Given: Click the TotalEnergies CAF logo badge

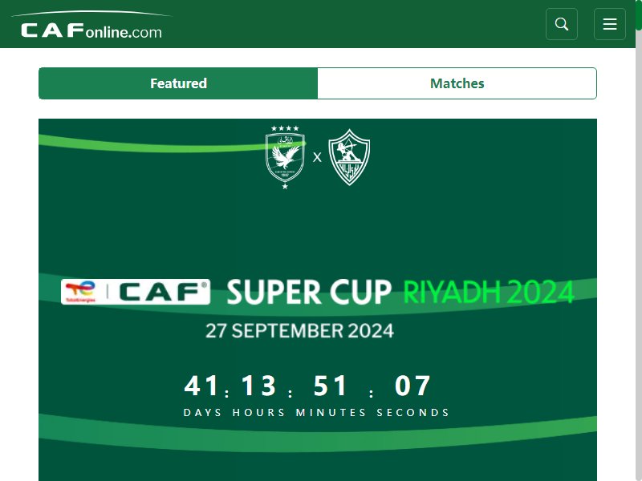Looking at the screenshot, I should (x=136, y=292).
